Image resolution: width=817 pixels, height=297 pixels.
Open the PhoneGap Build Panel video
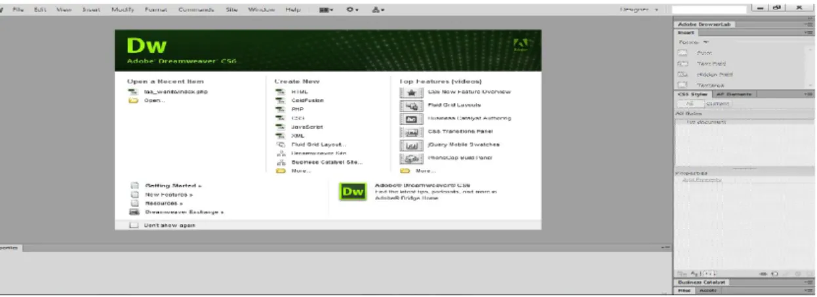[460, 157]
